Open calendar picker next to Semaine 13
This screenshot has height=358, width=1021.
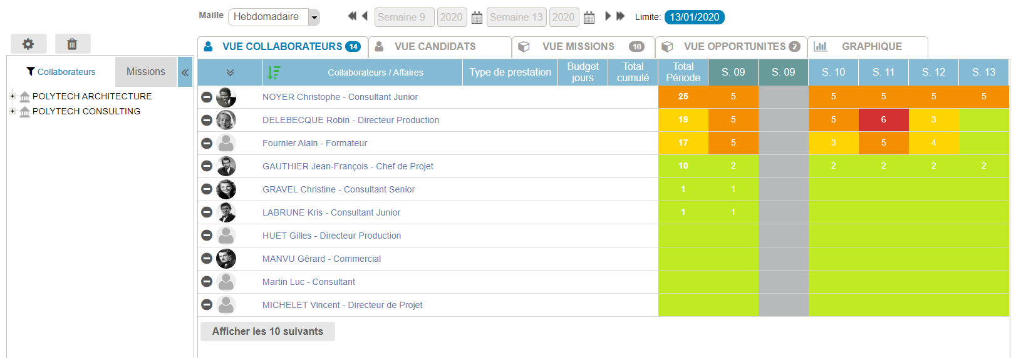click(x=589, y=17)
